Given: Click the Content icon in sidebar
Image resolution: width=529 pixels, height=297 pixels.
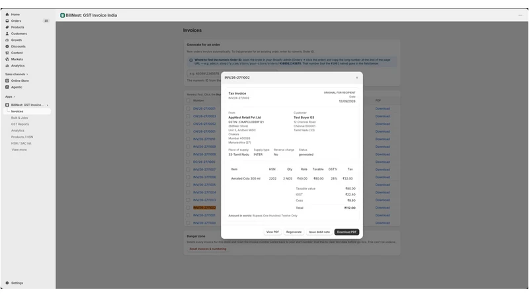Looking at the screenshot, I should (x=7, y=53).
